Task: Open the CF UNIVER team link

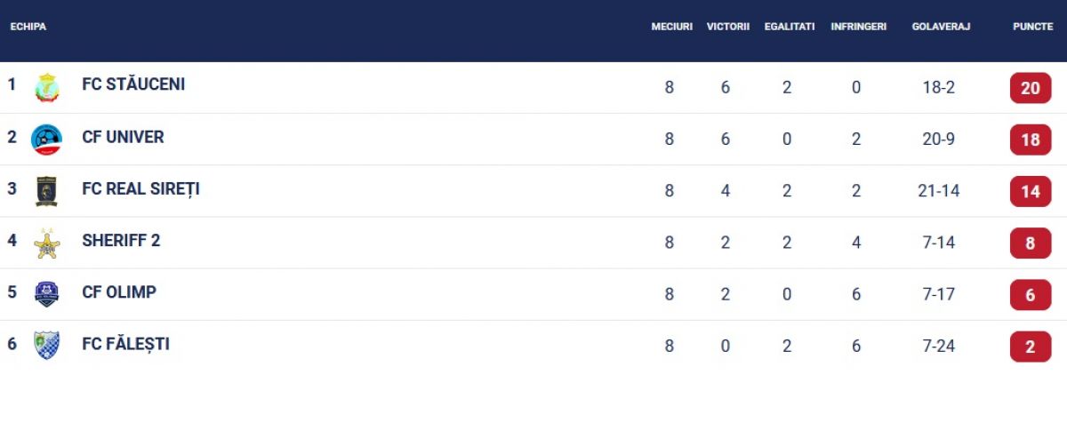Action: [x=123, y=137]
